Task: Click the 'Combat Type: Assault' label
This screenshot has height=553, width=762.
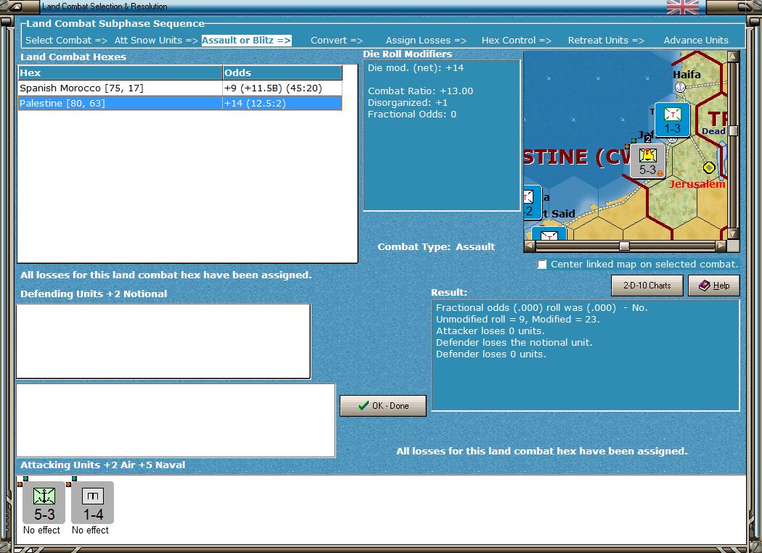Action: coord(436,246)
